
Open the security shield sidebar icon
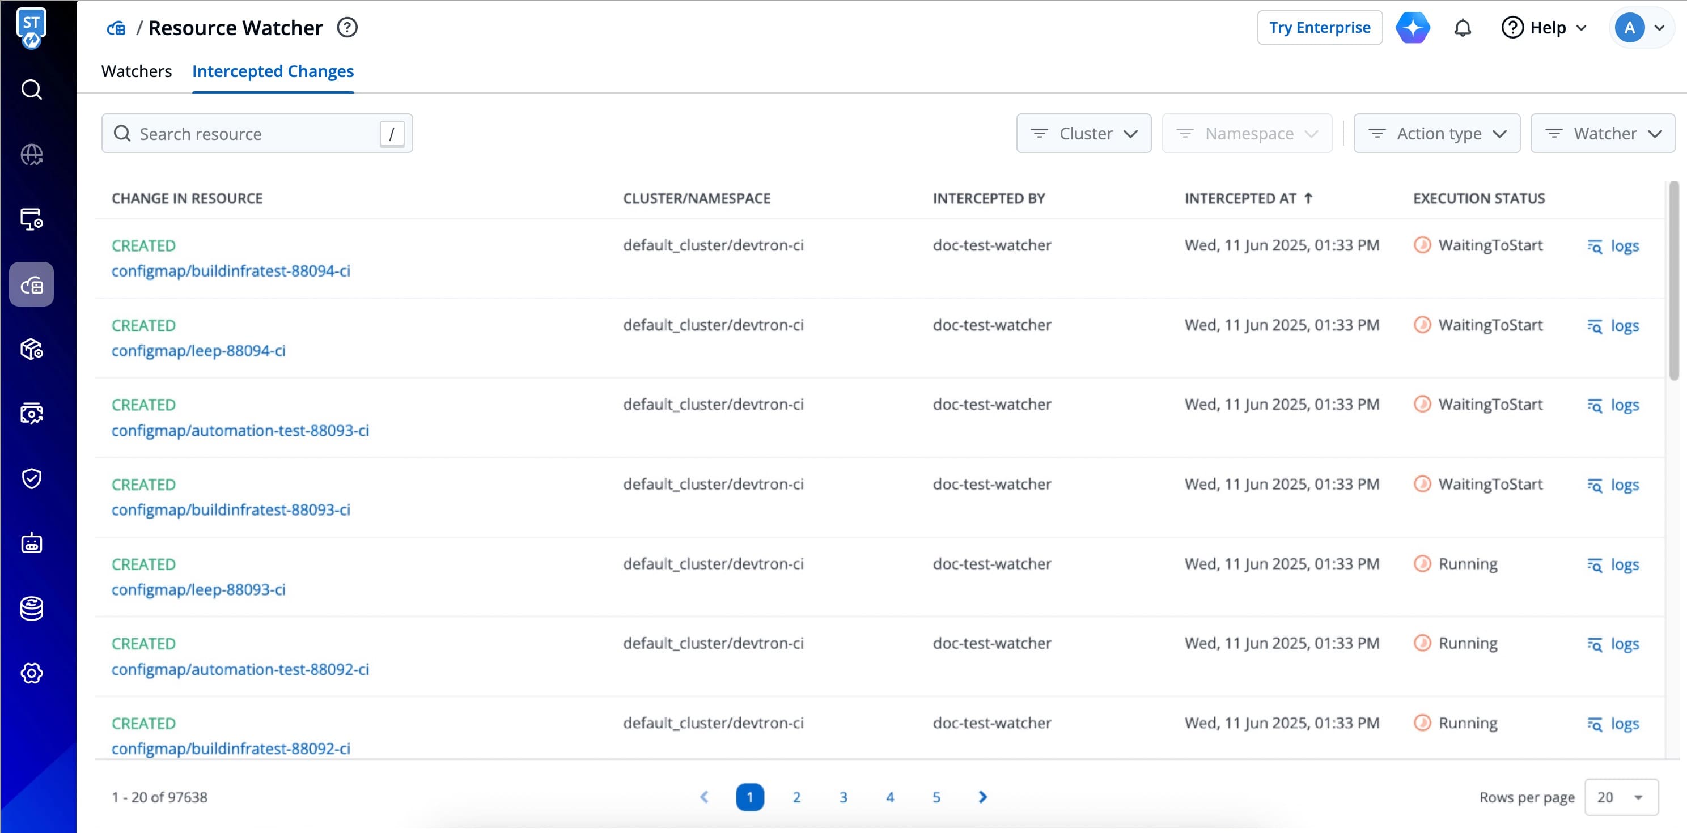pyautogui.click(x=31, y=479)
